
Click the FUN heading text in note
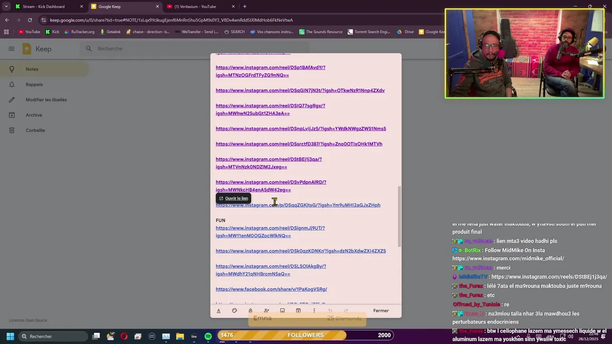pos(220,220)
